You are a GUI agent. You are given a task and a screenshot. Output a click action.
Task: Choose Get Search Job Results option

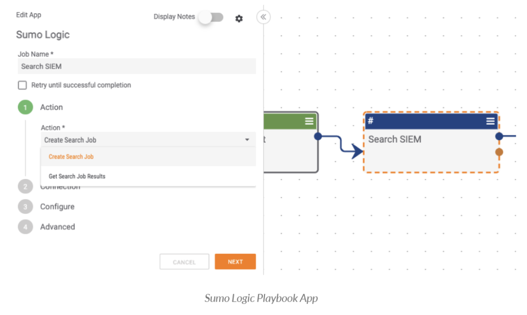pos(148,176)
